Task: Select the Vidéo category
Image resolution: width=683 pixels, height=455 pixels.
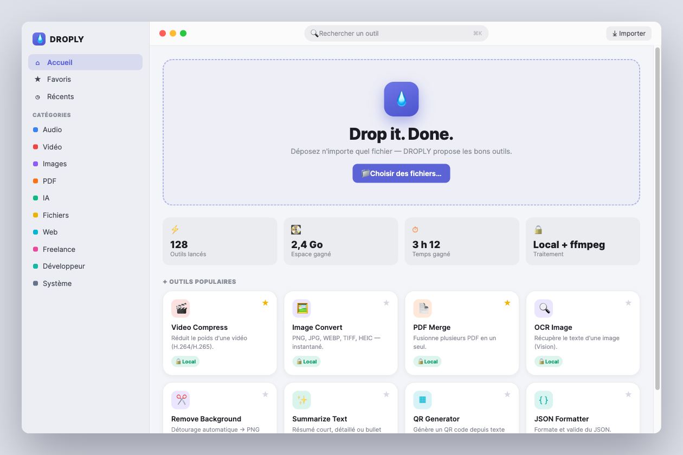Action: click(85, 147)
